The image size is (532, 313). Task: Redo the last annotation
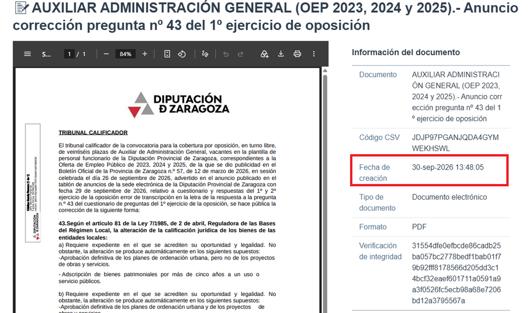(241, 54)
